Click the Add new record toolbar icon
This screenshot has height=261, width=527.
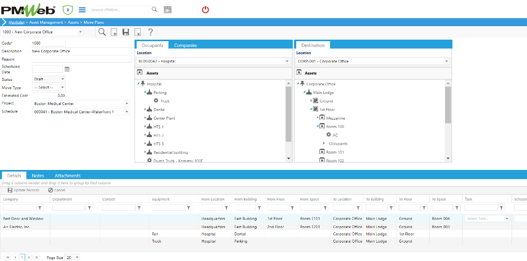114,32
